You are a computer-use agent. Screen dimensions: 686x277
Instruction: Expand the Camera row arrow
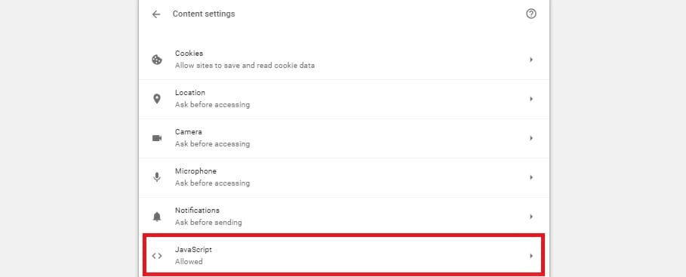531,138
